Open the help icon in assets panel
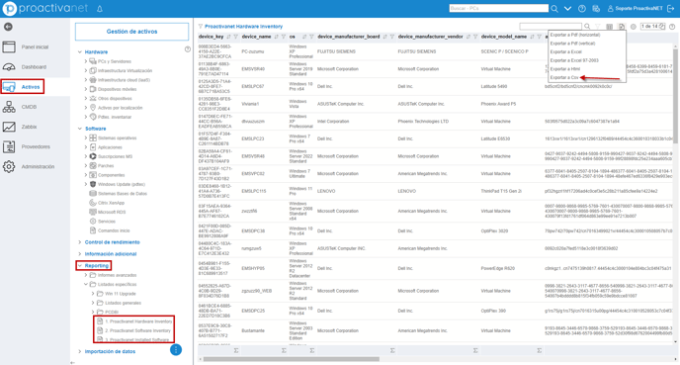Viewport: 680px width, 365px height. click(x=188, y=49)
